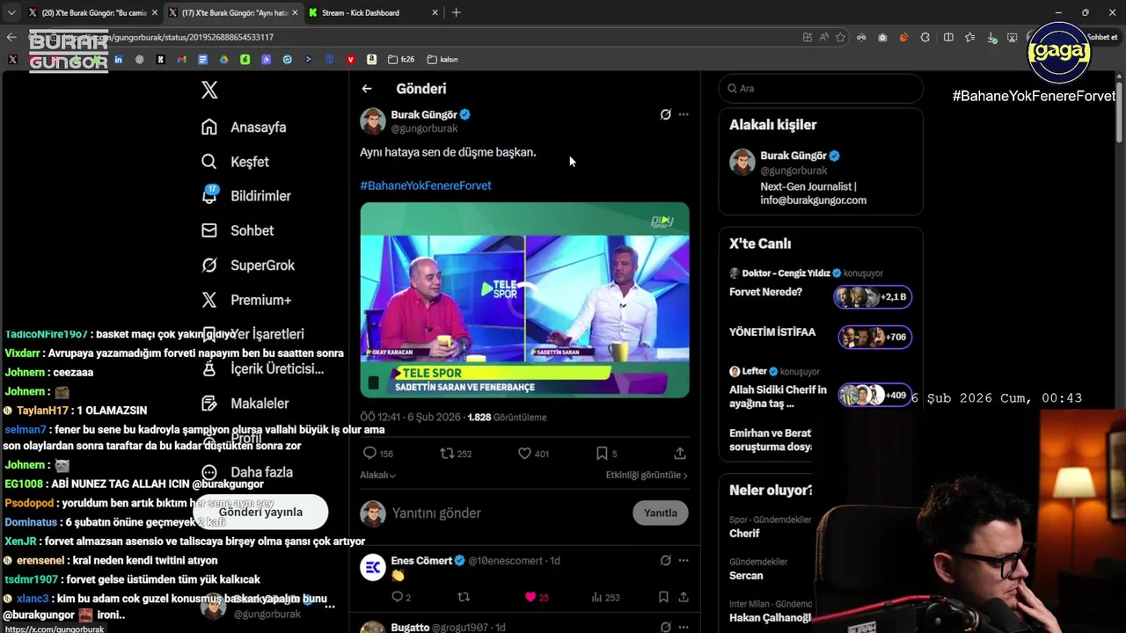This screenshot has width=1126, height=633.
Task: Click share icon on the main post
Action: 680,454
